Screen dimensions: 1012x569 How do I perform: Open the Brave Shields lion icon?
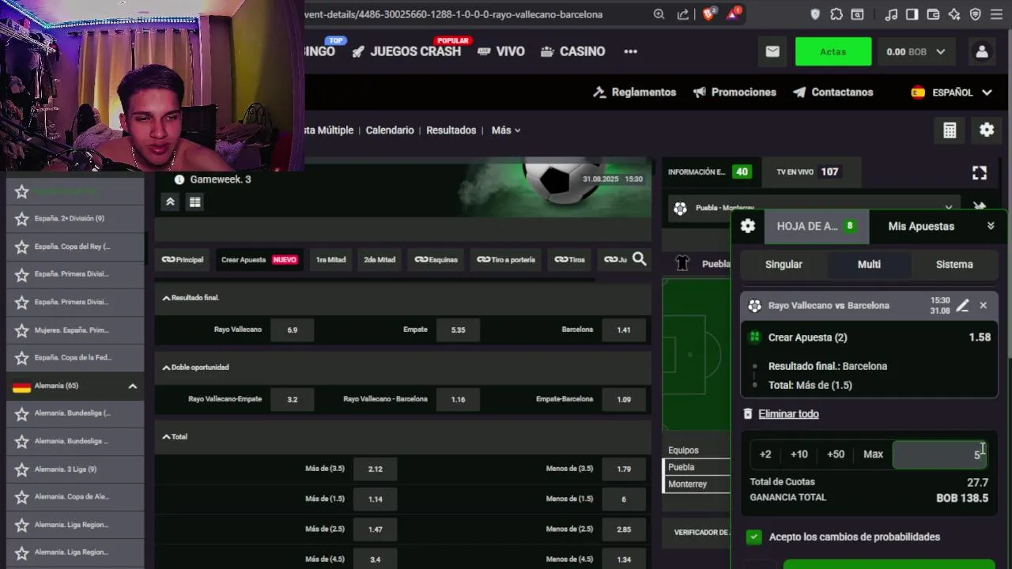pyautogui.click(x=708, y=13)
